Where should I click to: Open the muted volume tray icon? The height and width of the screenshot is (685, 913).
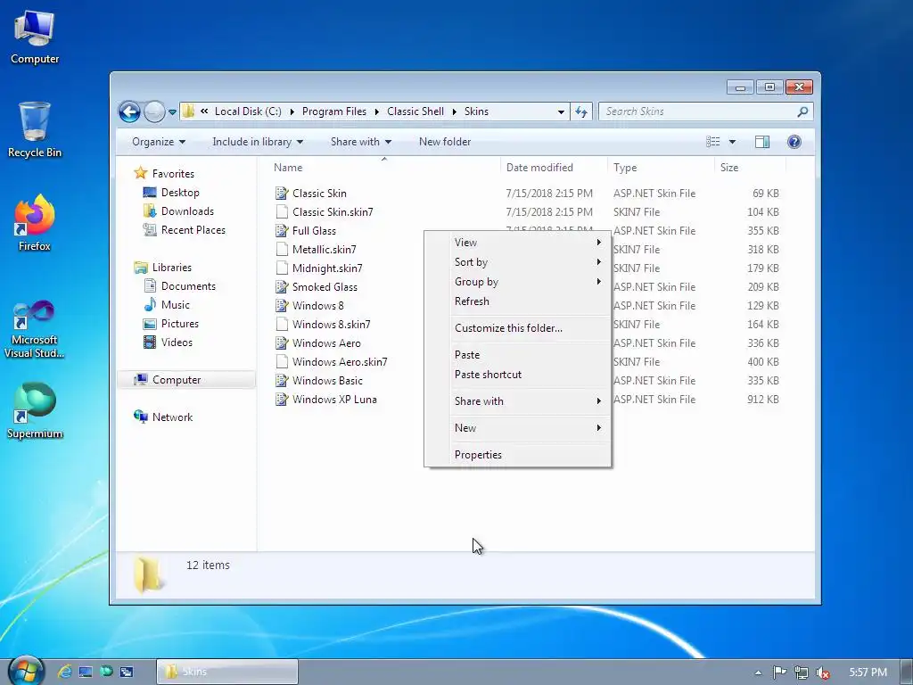822,673
